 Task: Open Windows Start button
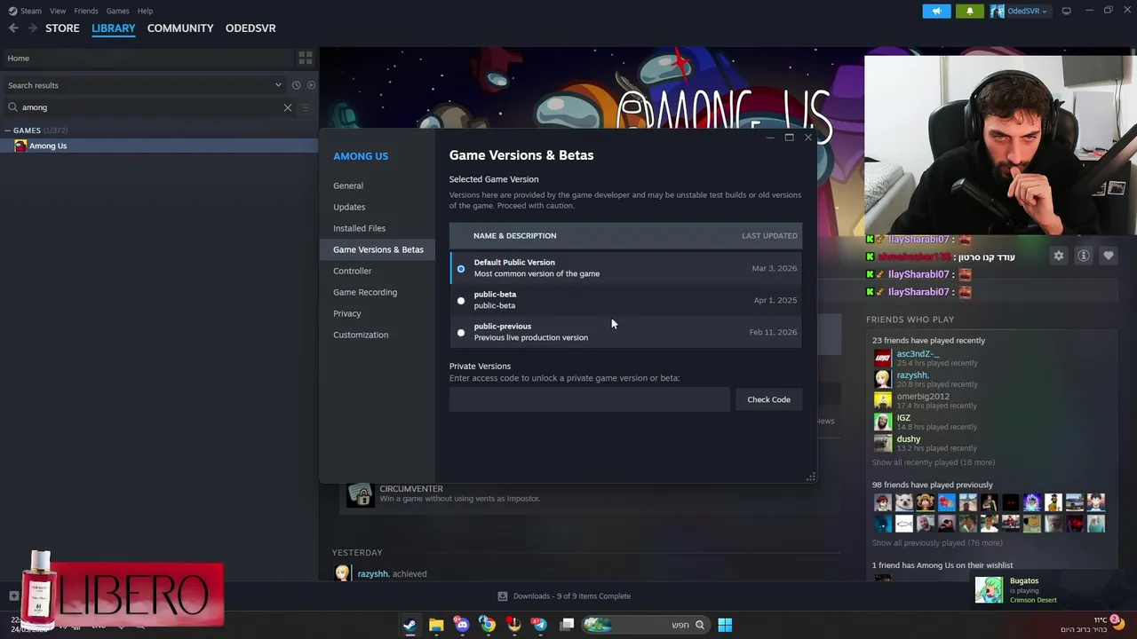coord(725,625)
